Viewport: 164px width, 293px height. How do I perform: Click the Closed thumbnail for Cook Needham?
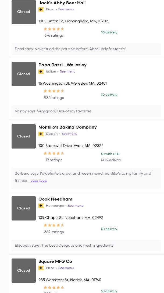(24, 208)
